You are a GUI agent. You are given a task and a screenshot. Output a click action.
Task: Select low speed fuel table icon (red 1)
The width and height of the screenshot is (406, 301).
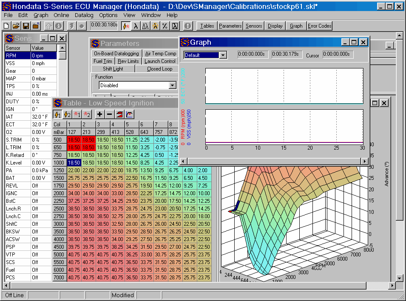coord(77,114)
